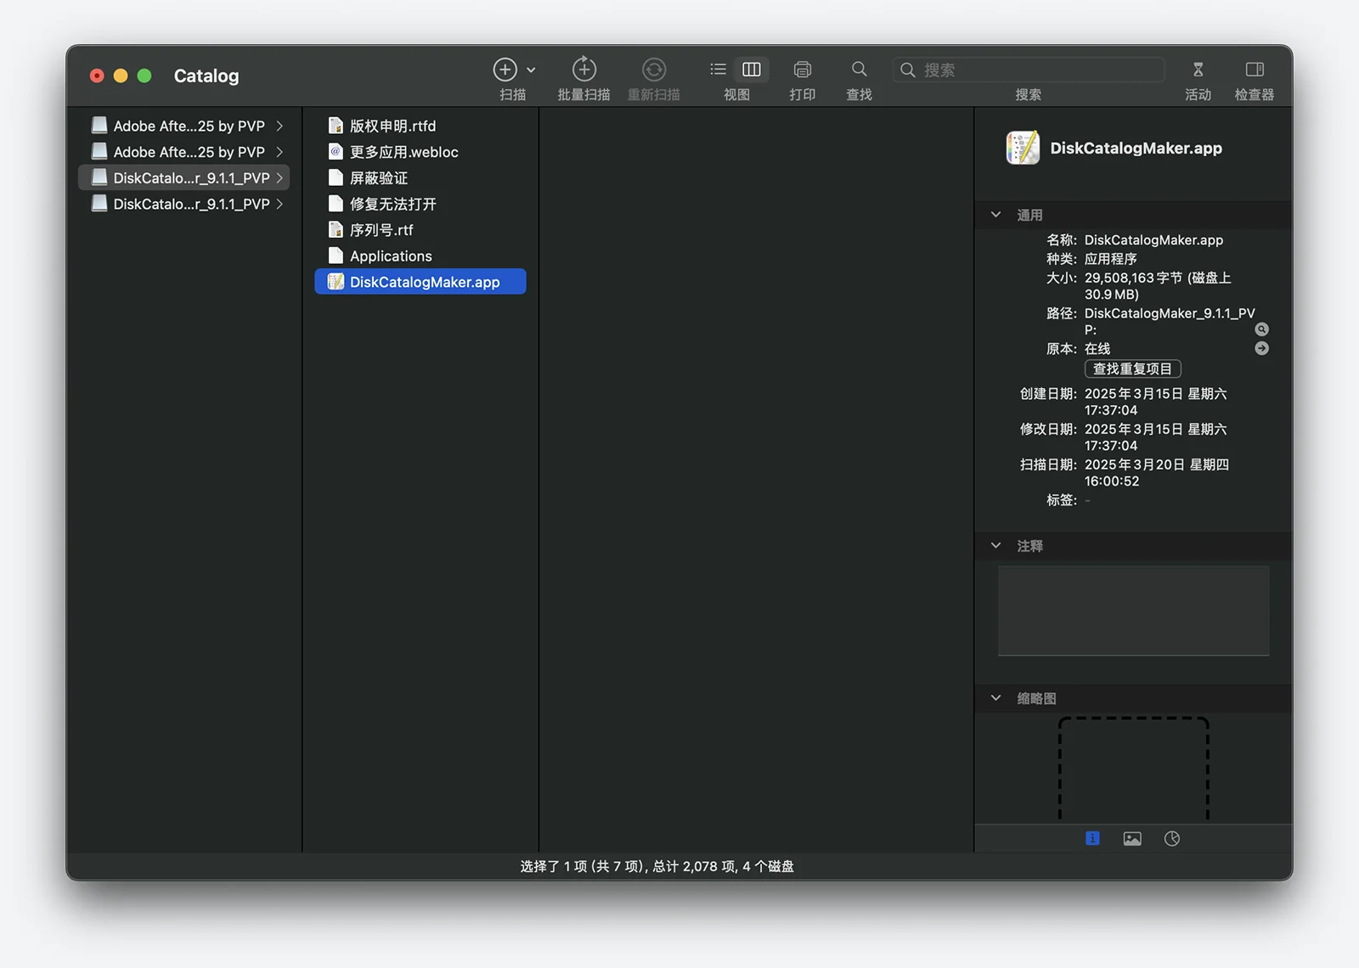This screenshot has height=968, width=1359.
Task: Click the Applications file icon
Action: 336,256
